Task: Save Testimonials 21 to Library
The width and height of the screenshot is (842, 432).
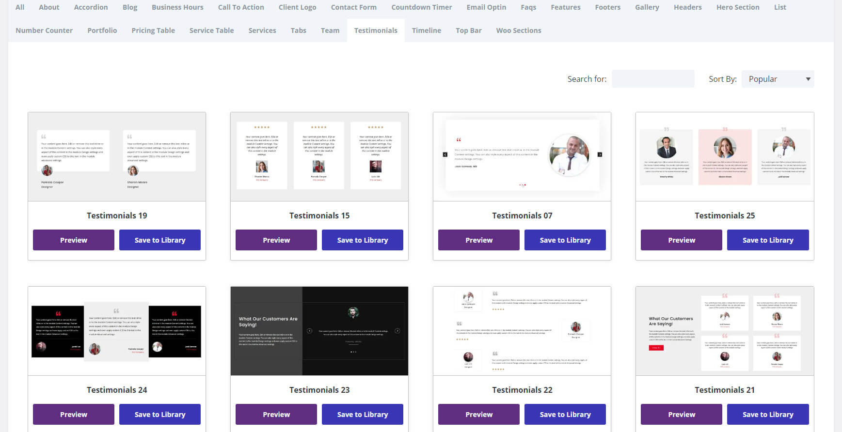Action: [x=768, y=415]
